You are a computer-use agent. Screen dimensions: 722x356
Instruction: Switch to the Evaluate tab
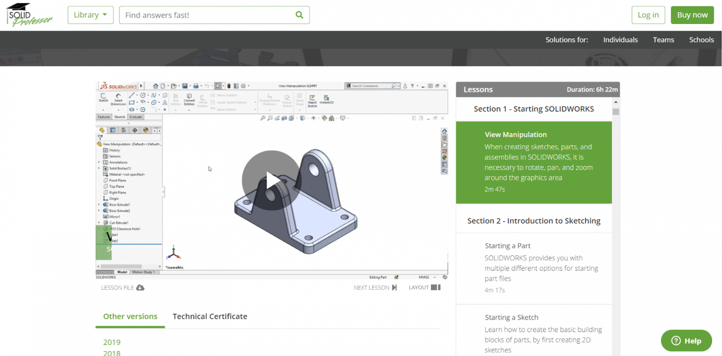[136, 116]
